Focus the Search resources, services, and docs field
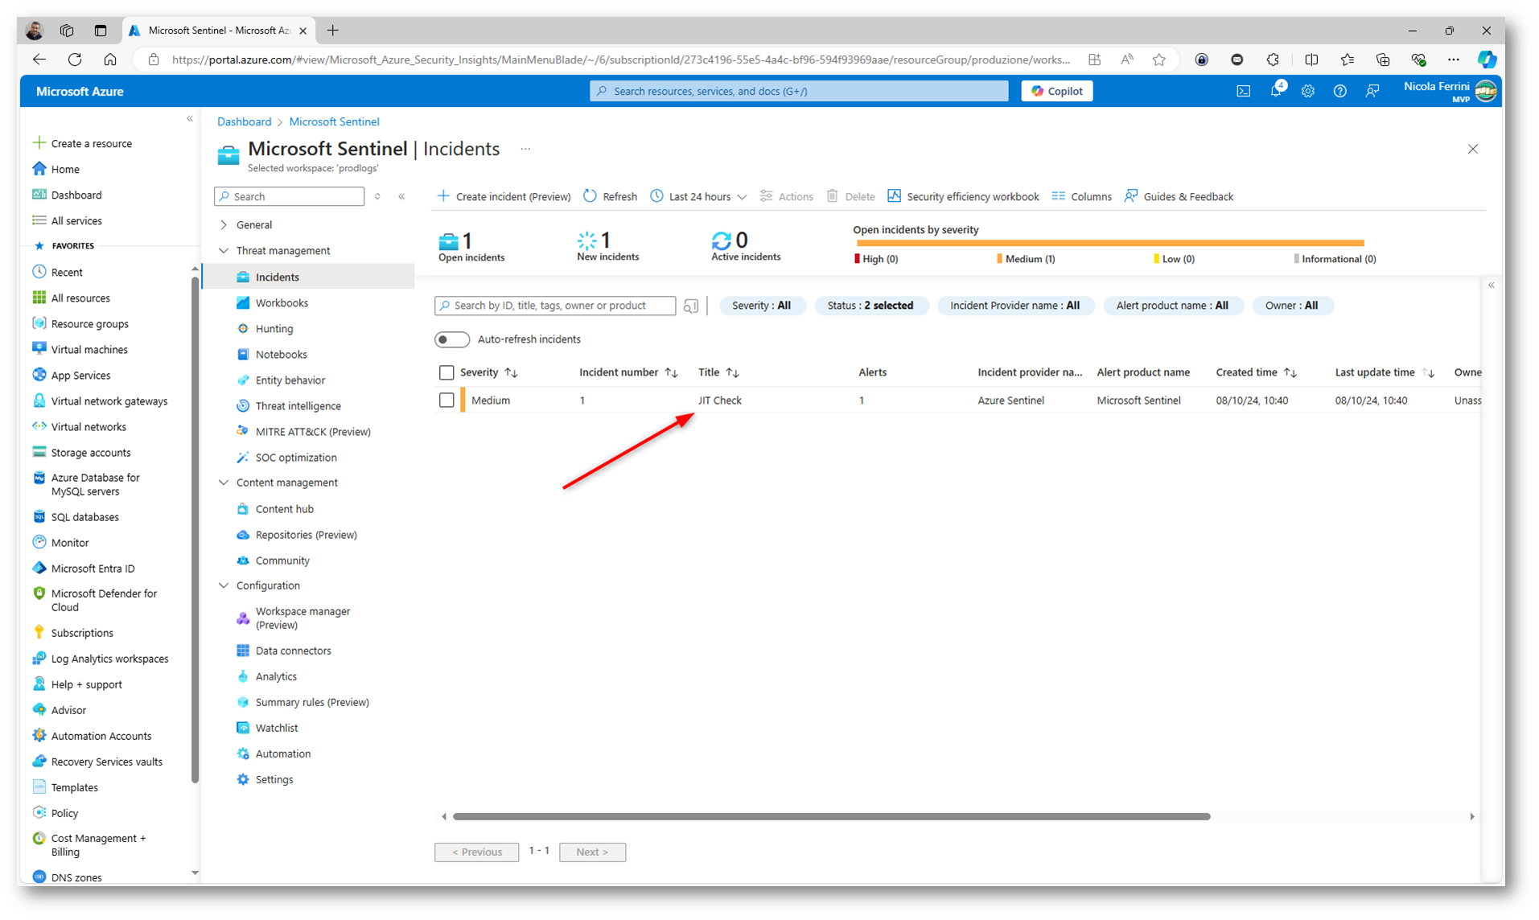The height and width of the screenshot is (920, 1539). click(x=798, y=91)
